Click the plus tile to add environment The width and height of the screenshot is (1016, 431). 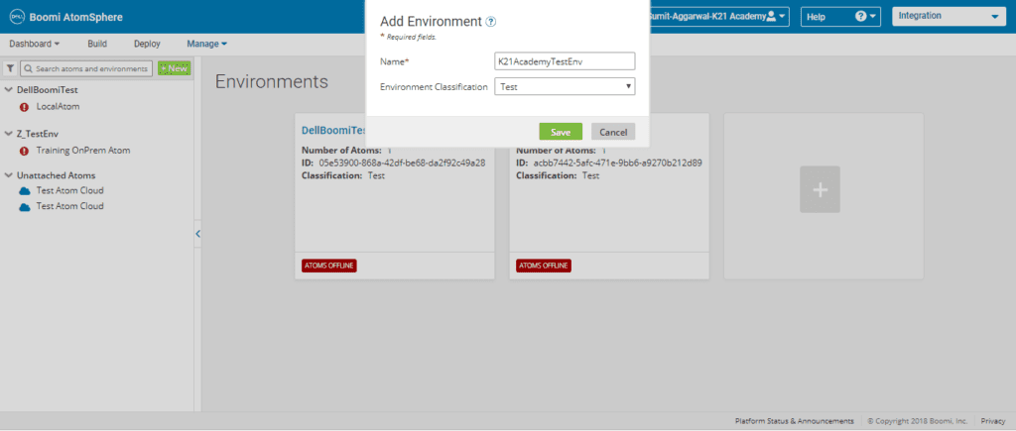pyautogui.click(x=820, y=189)
